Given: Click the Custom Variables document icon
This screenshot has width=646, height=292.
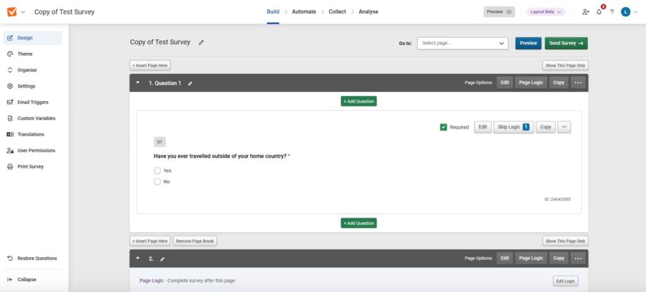Looking at the screenshot, I should pos(10,118).
